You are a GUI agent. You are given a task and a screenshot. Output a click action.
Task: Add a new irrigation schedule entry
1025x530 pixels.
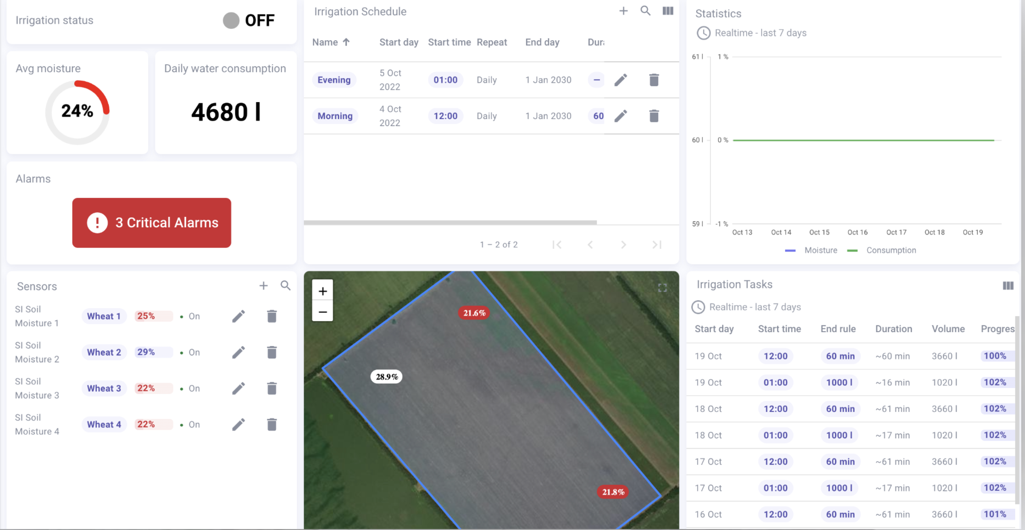623,11
